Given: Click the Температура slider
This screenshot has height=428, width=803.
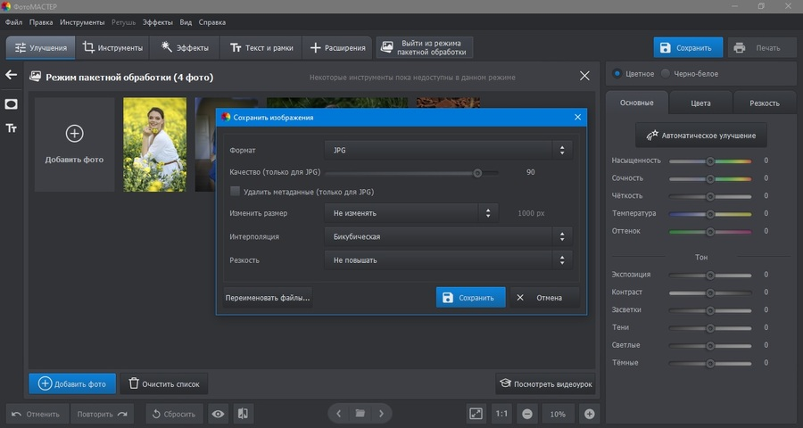Looking at the screenshot, I should [x=710, y=213].
